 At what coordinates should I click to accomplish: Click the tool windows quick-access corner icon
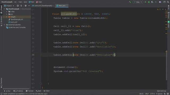(2, 94)
